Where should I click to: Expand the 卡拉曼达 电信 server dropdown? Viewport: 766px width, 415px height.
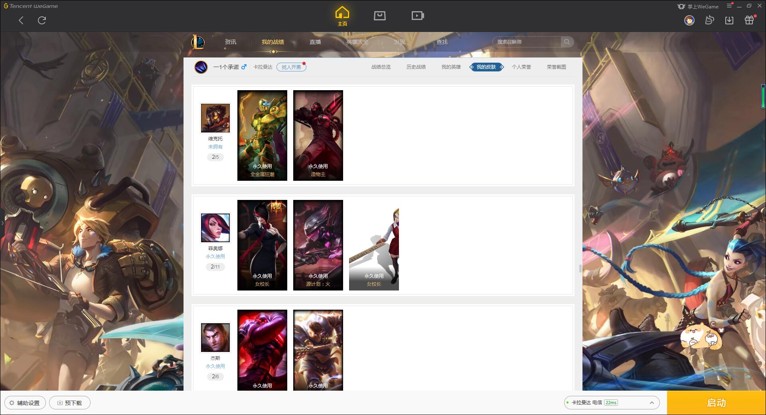point(612,403)
